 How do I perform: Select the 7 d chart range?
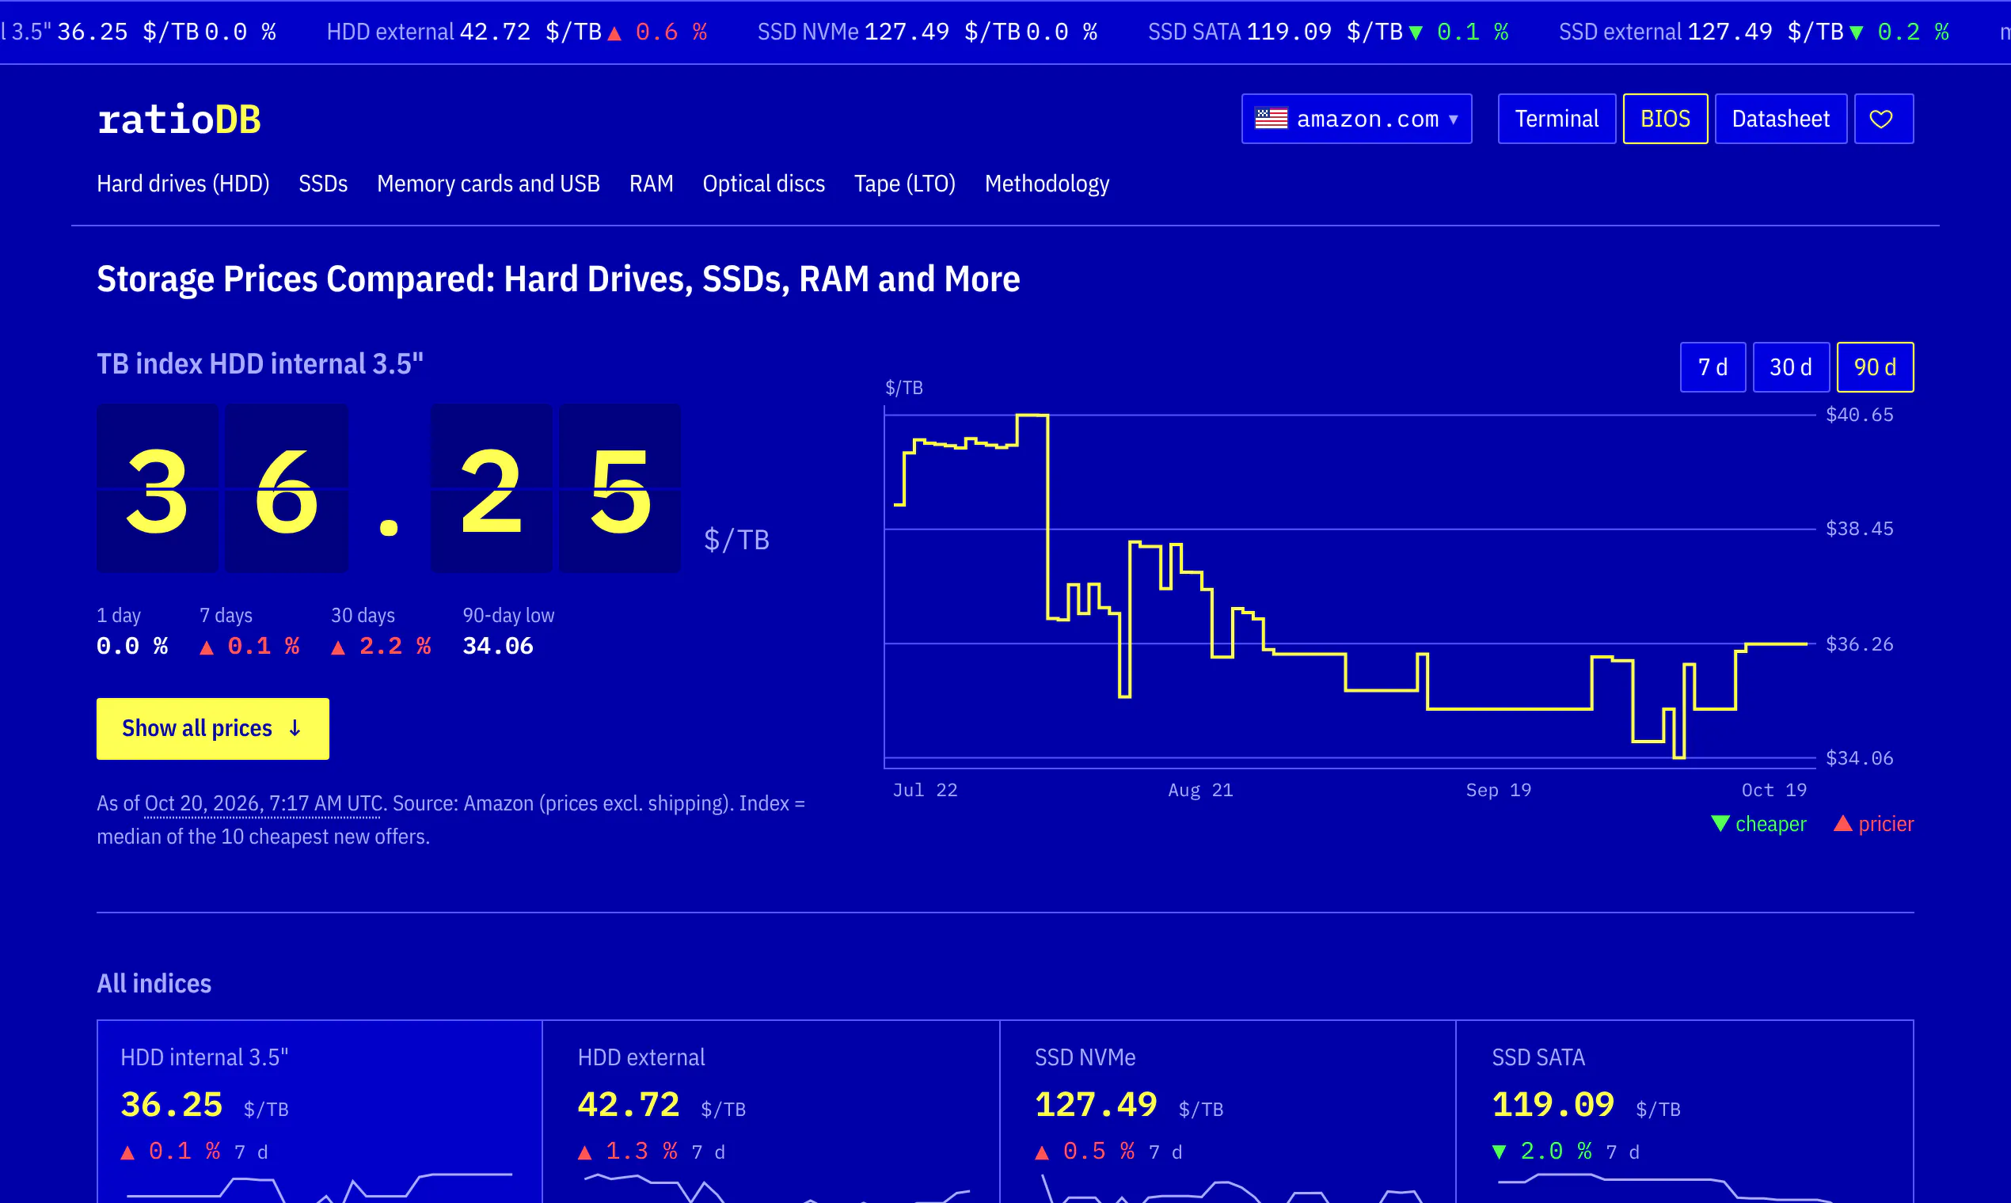coord(1713,367)
